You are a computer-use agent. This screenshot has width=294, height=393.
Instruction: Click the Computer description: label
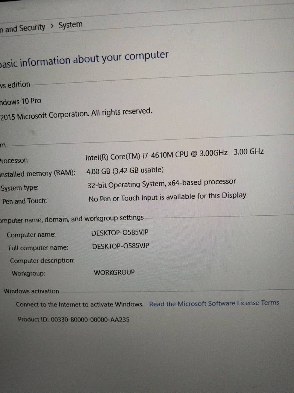coord(42,260)
